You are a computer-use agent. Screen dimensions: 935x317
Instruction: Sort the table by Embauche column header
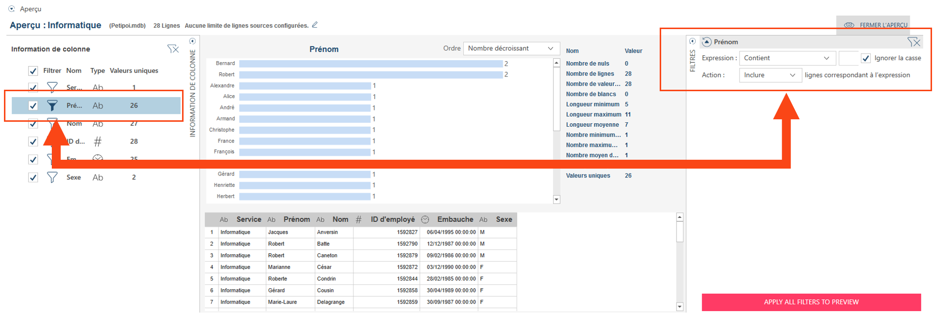454,219
